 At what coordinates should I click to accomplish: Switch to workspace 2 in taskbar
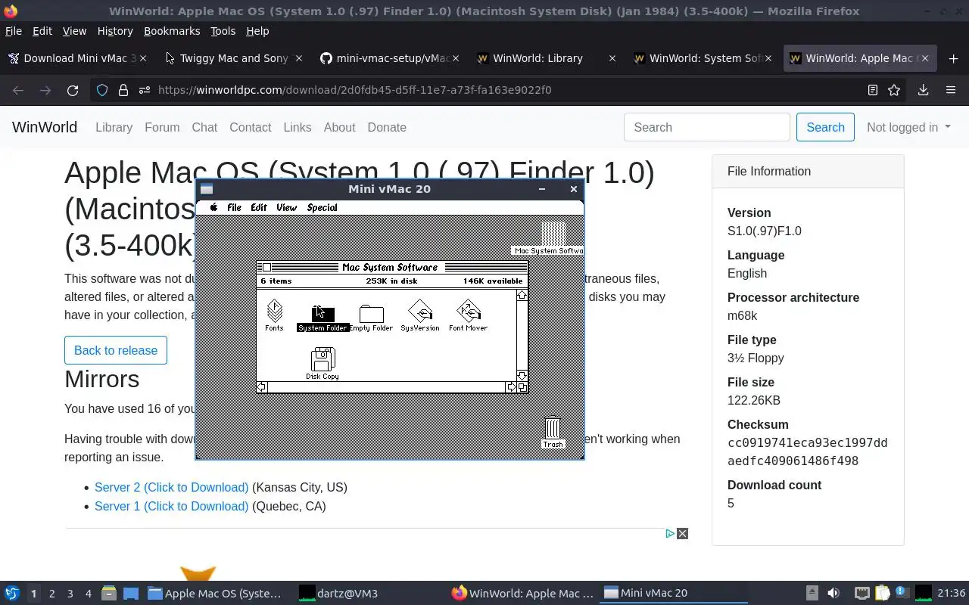(51, 594)
